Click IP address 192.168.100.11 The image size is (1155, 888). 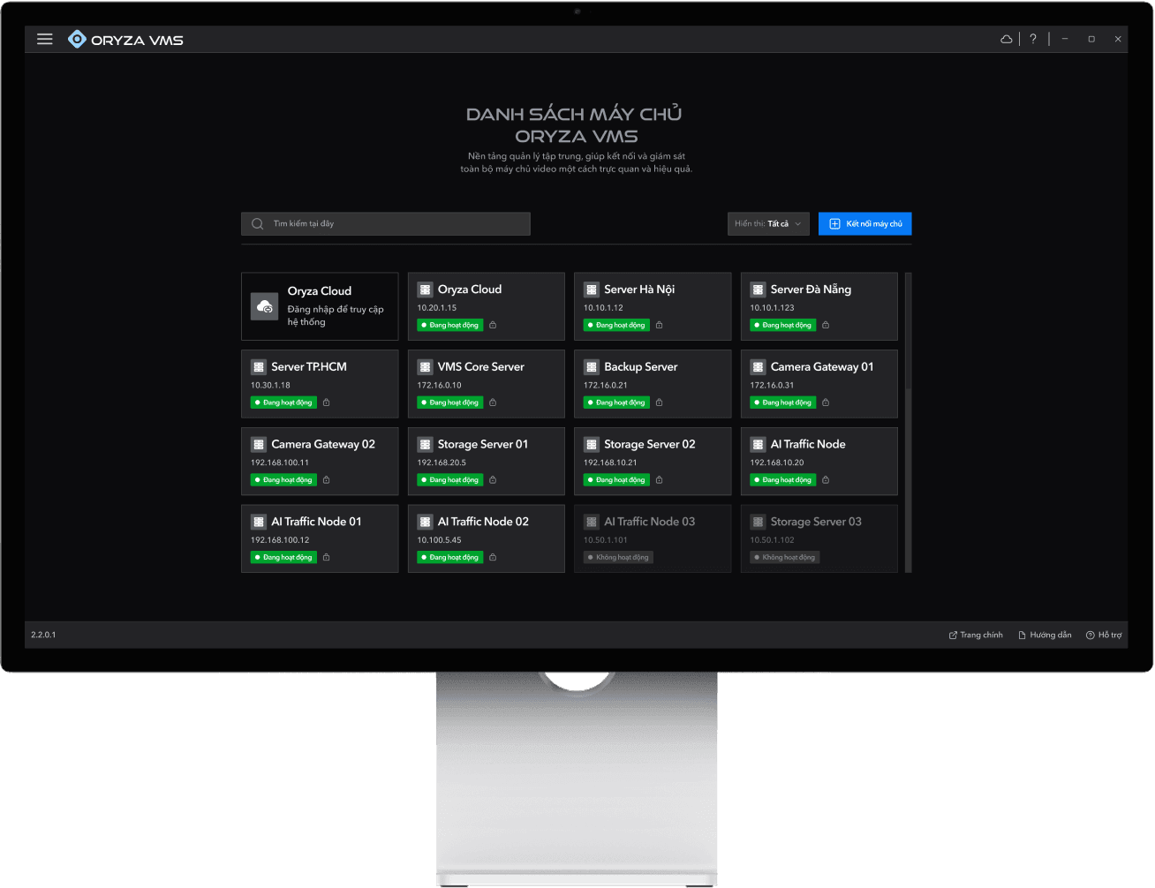pos(280,463)
